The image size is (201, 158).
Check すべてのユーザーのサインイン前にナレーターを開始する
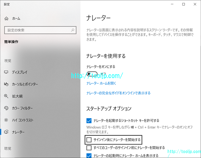(89, 148)
